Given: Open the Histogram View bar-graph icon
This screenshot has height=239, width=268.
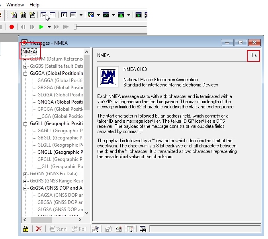Looking at the screenshot, I should (x=121, y=15).
